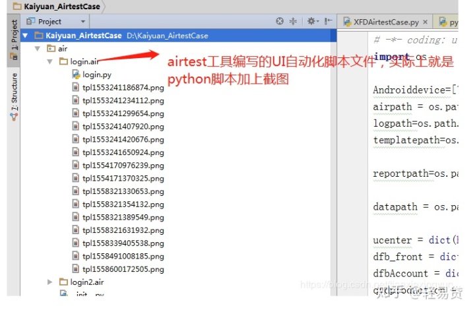Select the Kaiyuan_AirtestCase project root row
This screenshot has height=312, width=475.
179,36
